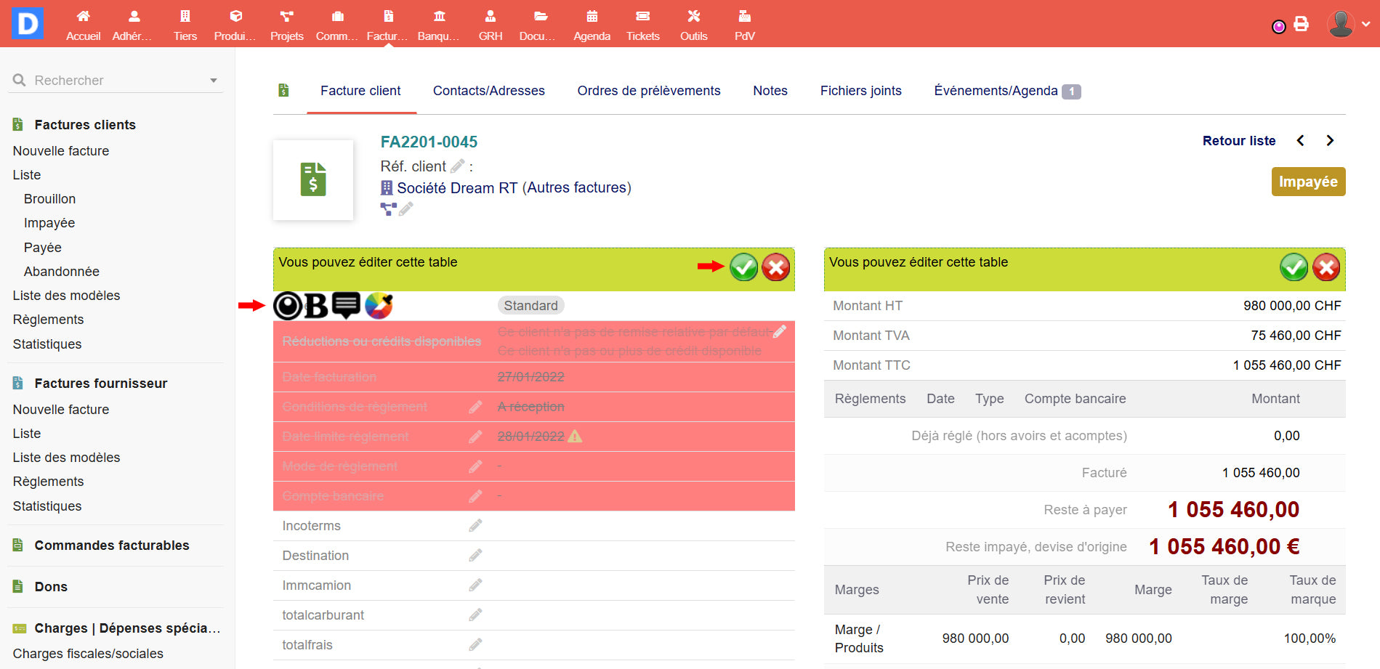Discard edits with left table red cross

775,267
